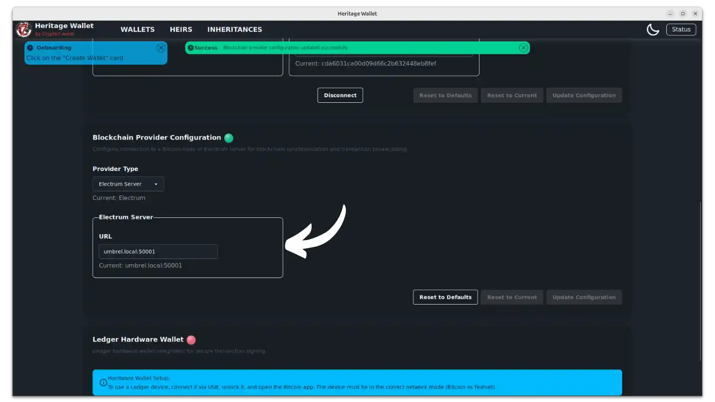
Task: Click the Success alert's info icon
Action: (x=190, y=48)
